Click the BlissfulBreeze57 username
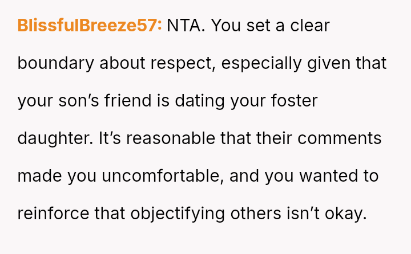This screenshot has height=254, width=411. 90,26
